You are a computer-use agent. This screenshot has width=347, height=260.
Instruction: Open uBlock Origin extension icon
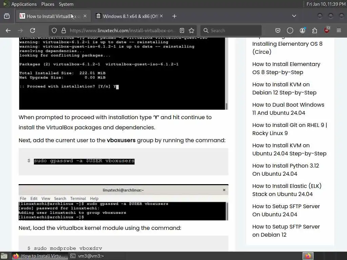[327, 30]
